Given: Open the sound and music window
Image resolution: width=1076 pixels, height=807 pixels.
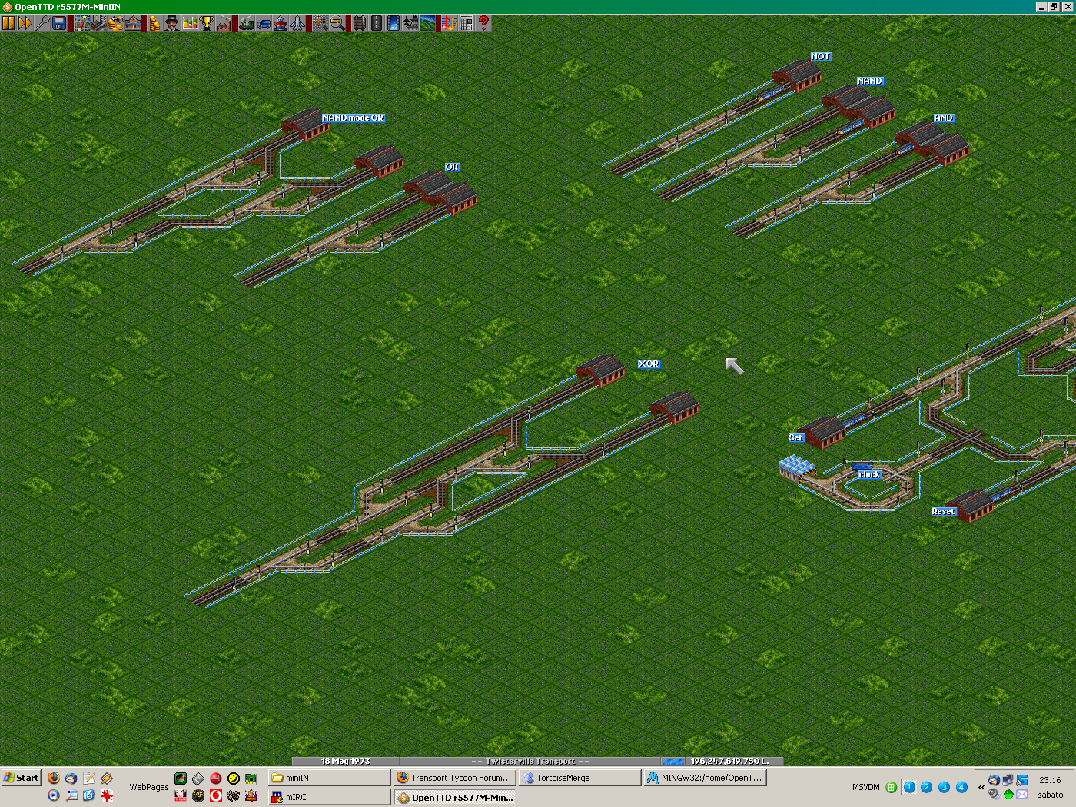Looking at the screenshot, I should [x=449, y=23].
